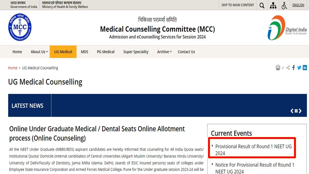Open the PG Medical menu item
This screenshot has width=309, height=174.
click(x=106, y=52)
